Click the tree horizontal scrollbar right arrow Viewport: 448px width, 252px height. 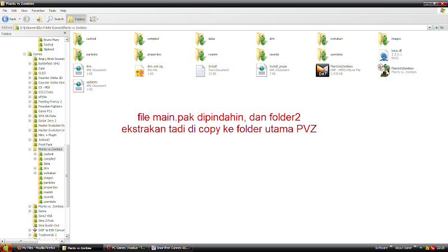pyautogui.click(x=62, y=241)
